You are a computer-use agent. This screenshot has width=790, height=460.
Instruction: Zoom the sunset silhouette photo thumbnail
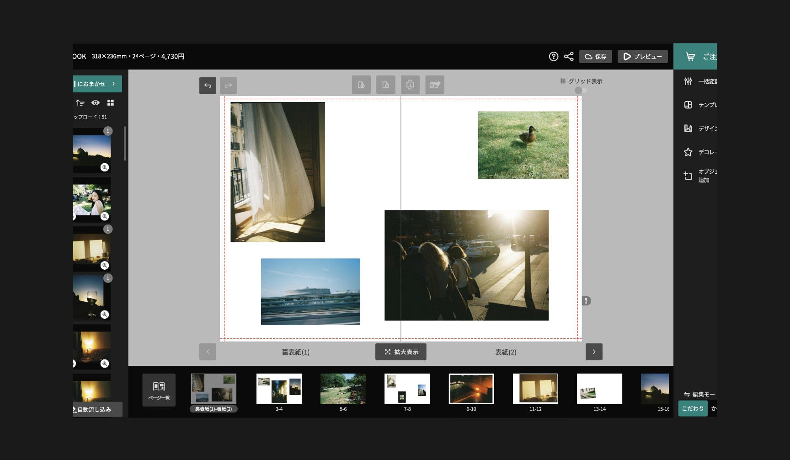click(105, 167)
